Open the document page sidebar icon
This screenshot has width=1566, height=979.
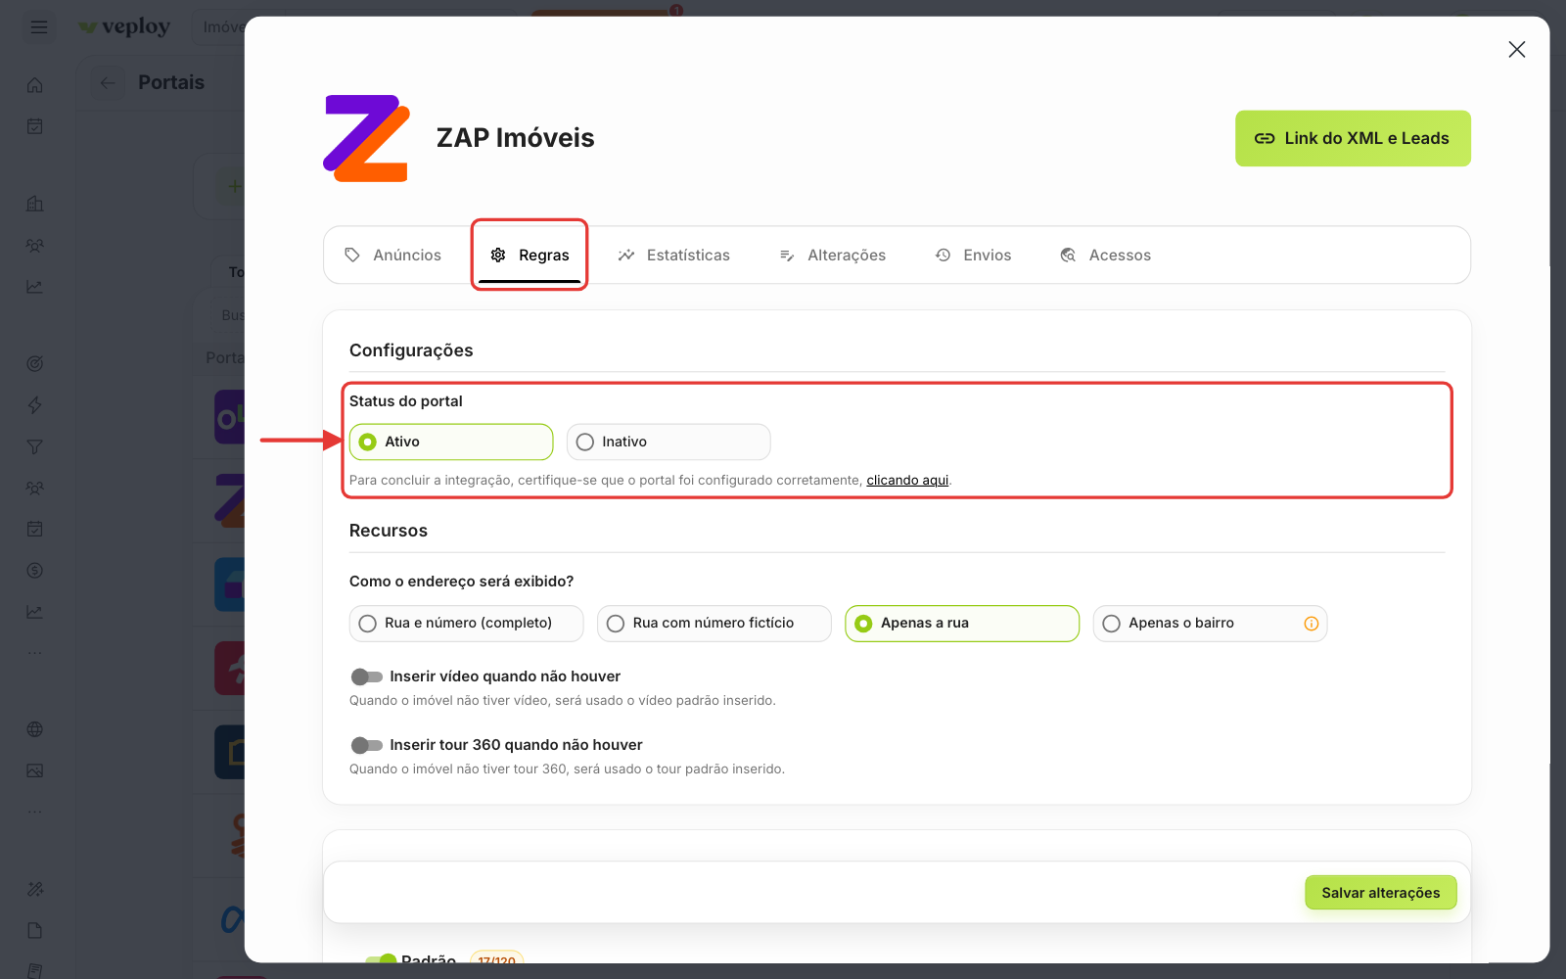click(35, 930)
